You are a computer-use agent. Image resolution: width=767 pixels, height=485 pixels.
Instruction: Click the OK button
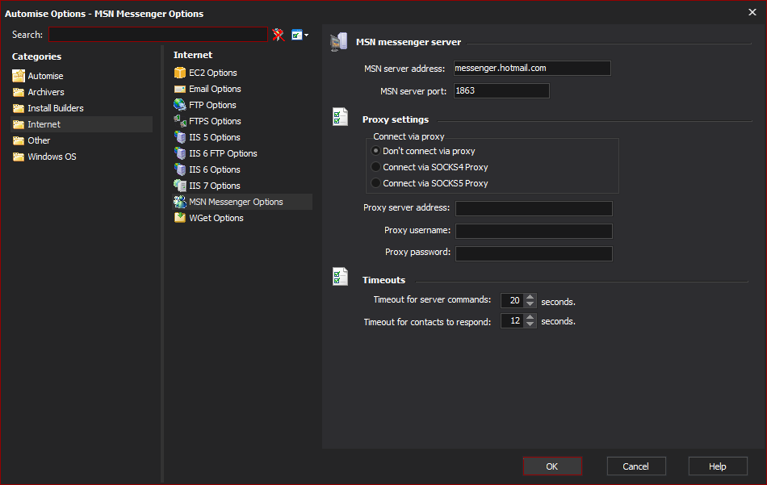coord(552,466)
